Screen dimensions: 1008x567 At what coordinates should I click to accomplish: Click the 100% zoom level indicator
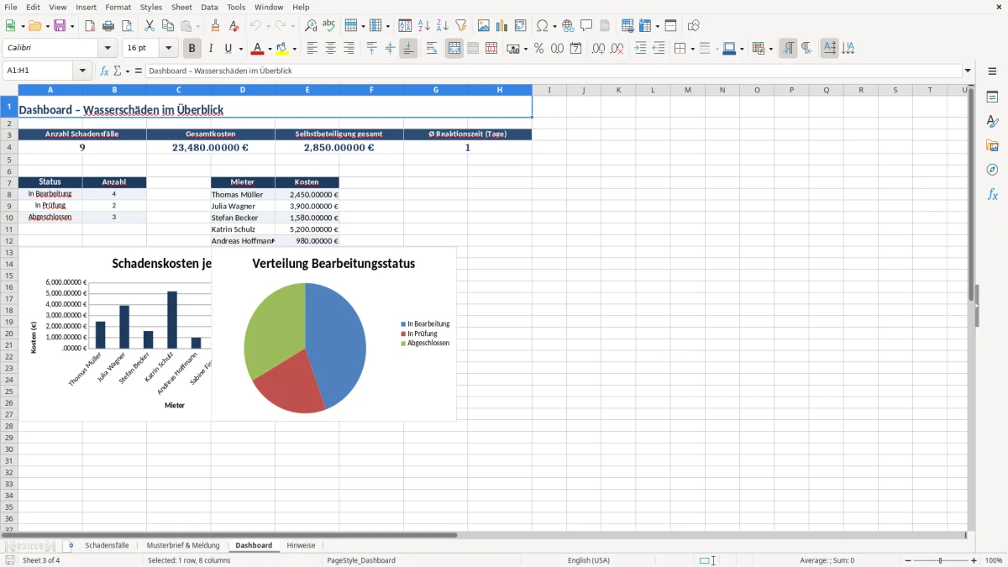pos(994,560)
